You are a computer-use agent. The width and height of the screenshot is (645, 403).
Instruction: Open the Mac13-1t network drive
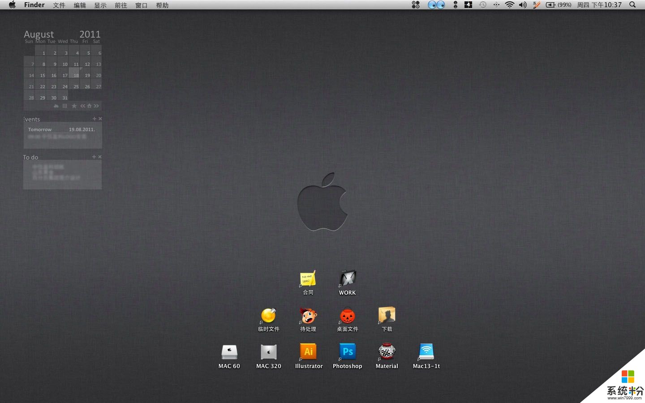pyautogui.click(x=426, y=352)
